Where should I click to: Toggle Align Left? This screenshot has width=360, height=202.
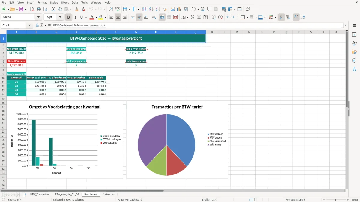pos(112,17)
